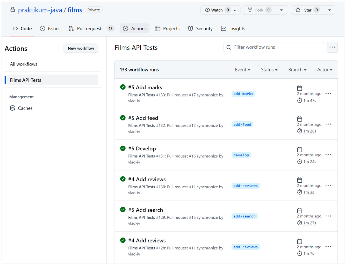Open the #5 Add feed workflow run
346x266 pixels.
tap(143, 118)
